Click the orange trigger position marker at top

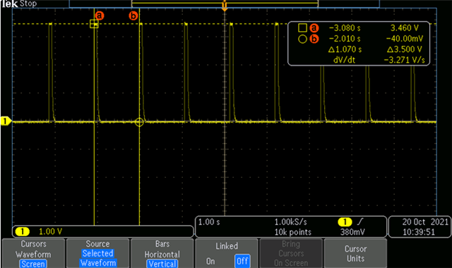[x=225, y=6]
